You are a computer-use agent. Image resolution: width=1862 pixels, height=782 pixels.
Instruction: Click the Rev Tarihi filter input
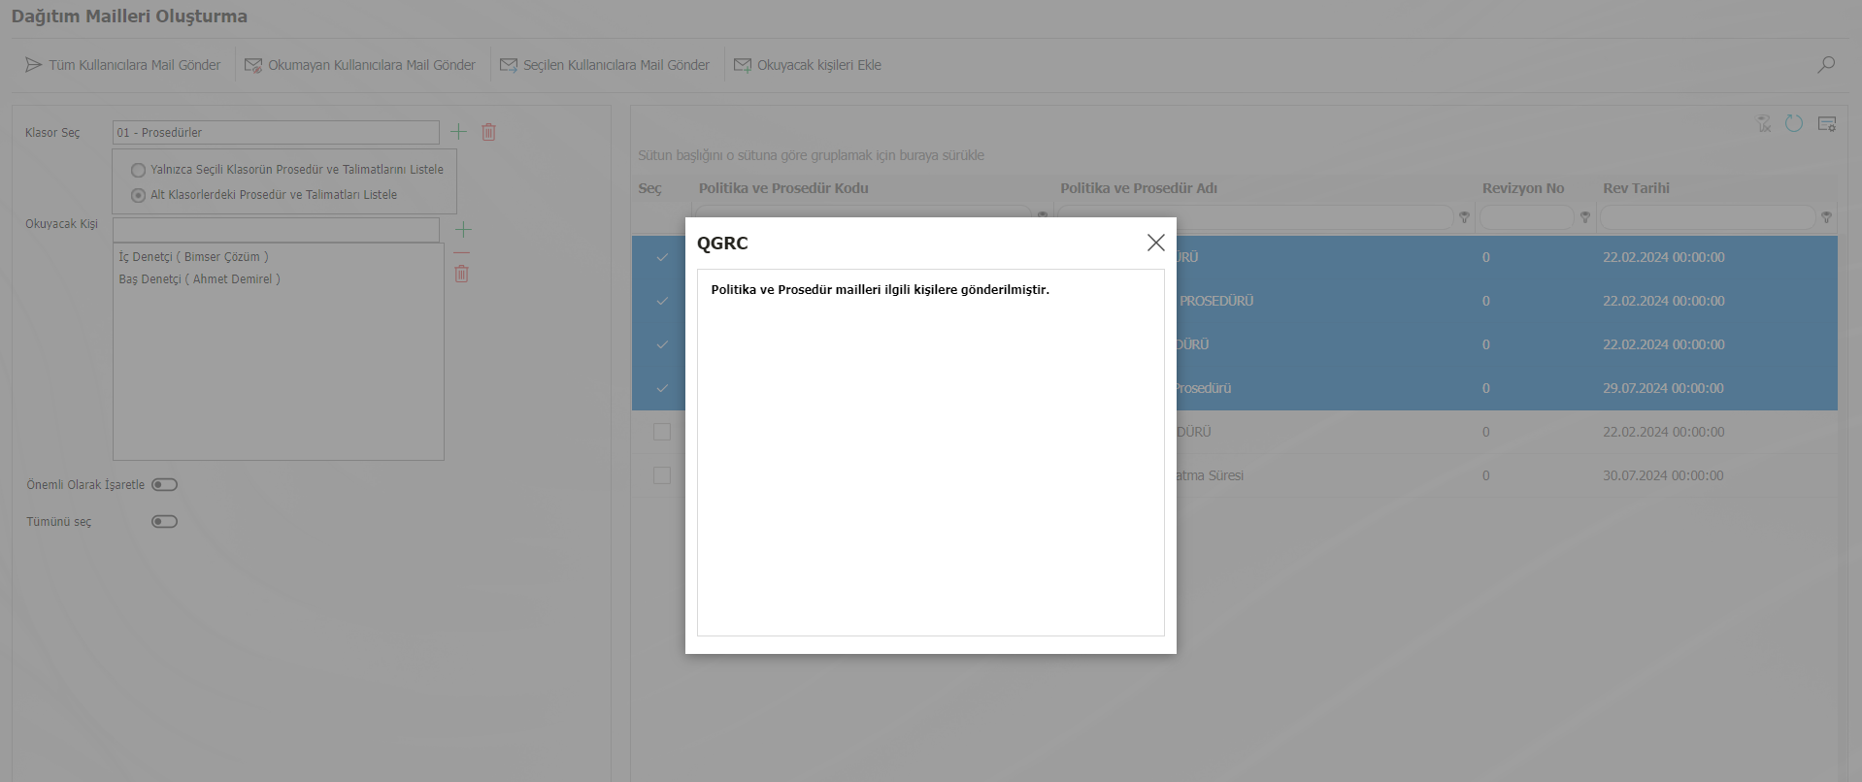pyautogui.click(x=1708, y=217)
